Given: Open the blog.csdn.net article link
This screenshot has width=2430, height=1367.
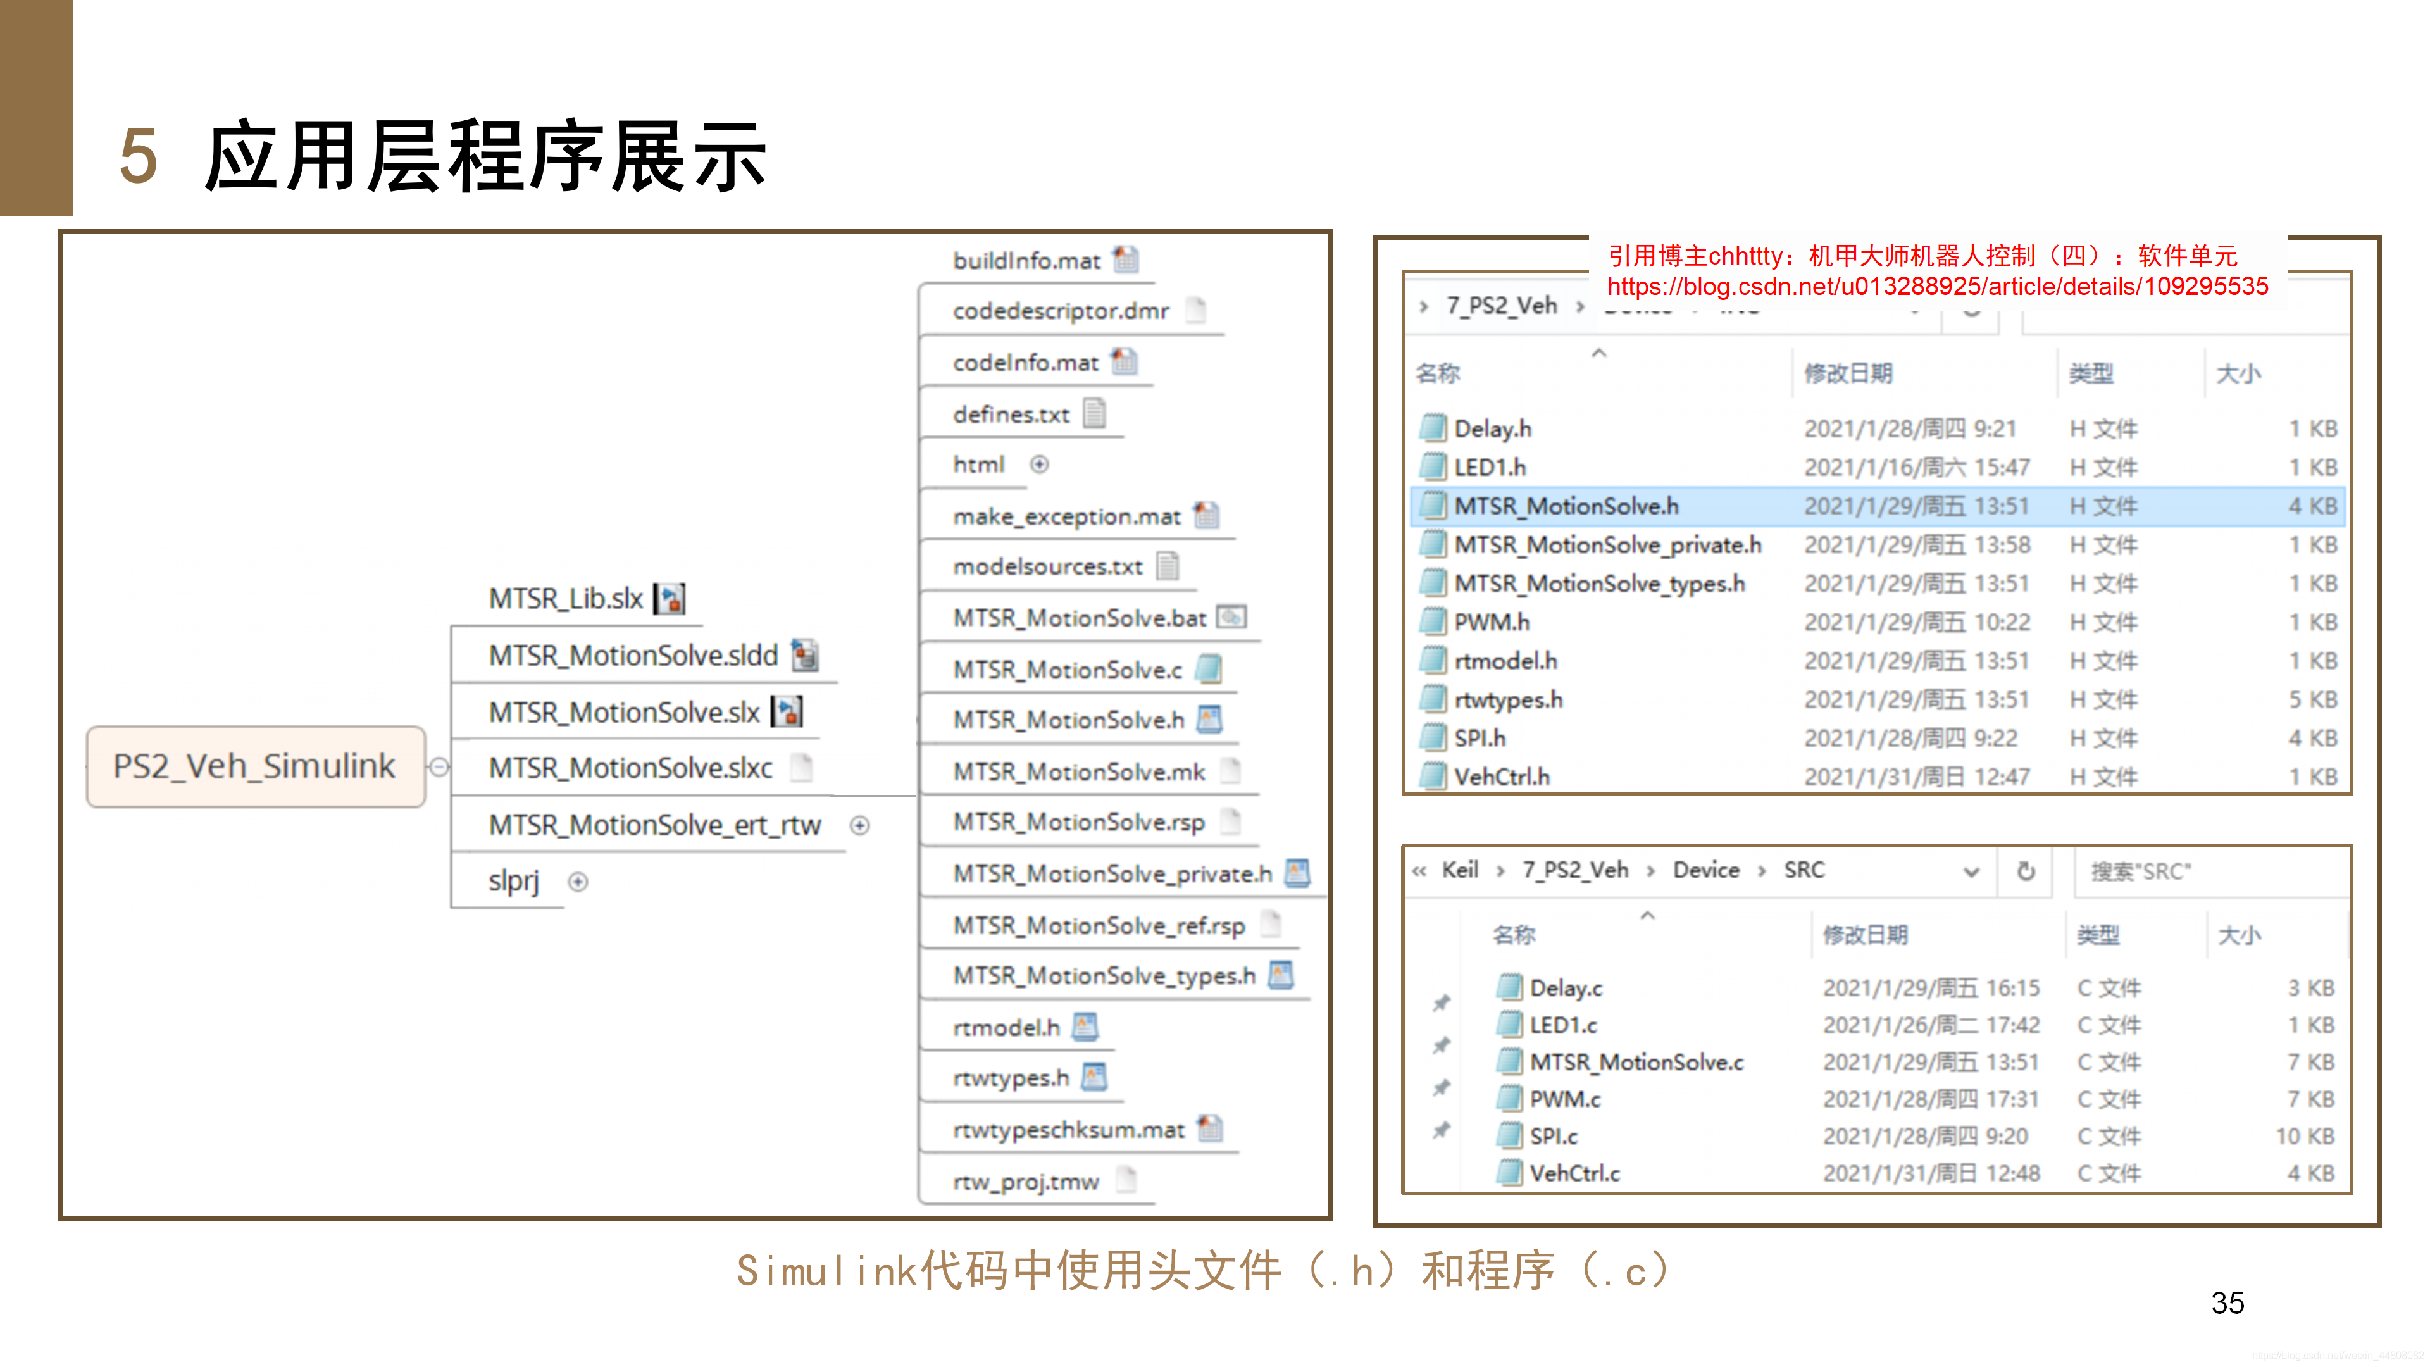Looking at the screenshot, I should pyautogui.click(x=1938, y=286).
